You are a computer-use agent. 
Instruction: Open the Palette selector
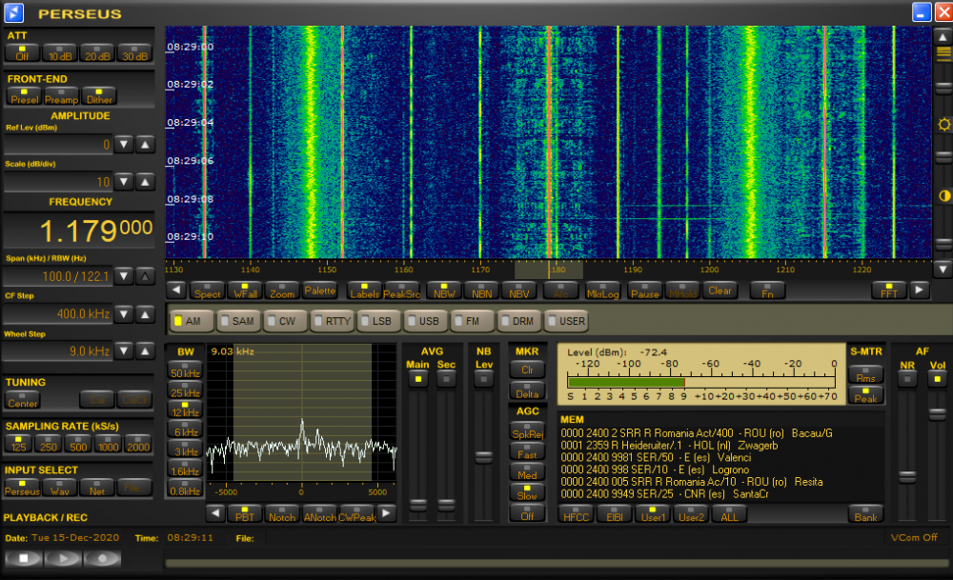[x=319, y=290]
